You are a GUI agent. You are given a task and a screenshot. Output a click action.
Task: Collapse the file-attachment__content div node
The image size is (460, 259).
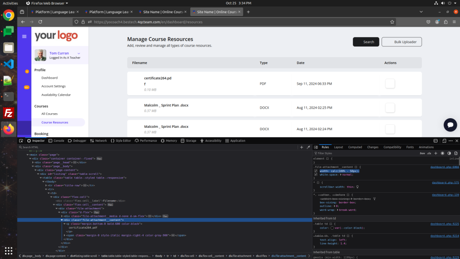pyautogui.click(x=62, y=220)
